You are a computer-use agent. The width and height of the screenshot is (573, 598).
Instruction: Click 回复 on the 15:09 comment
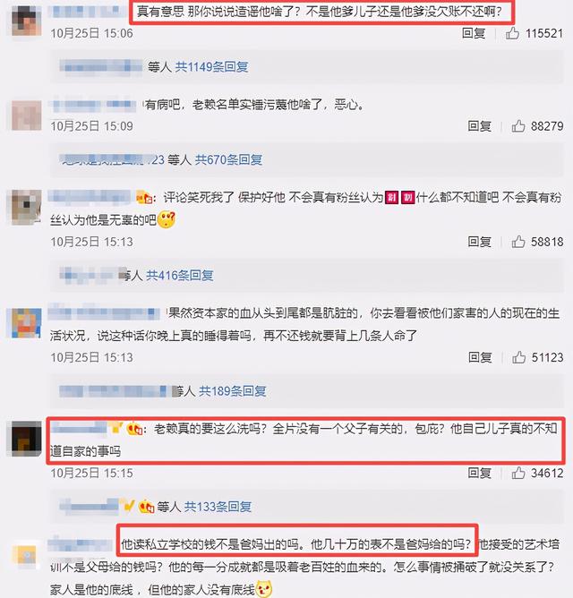pyautogui.click(x=480, y=126)
